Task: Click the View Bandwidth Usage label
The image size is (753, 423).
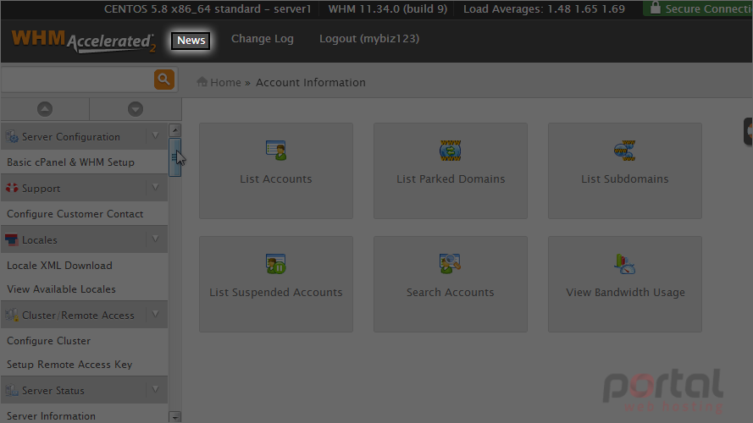Action: [x=625, y=293]
